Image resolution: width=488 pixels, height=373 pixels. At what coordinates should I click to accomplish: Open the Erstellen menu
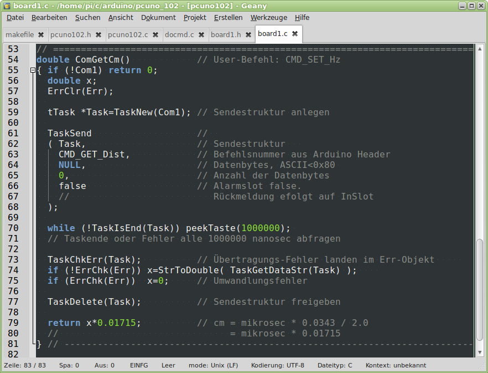(x=230, y=17)
